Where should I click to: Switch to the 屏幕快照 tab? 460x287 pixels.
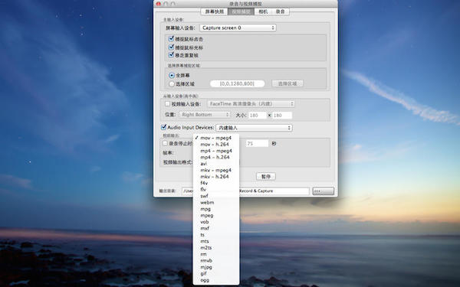coord(214,11)
